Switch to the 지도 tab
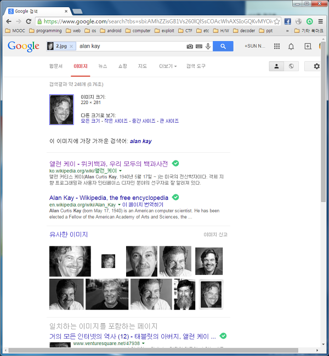This screenshot has height=356, width=329. point(143,66)
